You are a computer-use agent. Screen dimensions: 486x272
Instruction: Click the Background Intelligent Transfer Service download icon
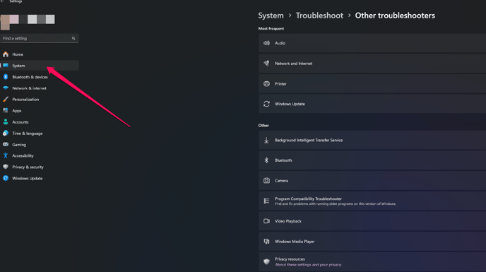[x=266, y=140]
